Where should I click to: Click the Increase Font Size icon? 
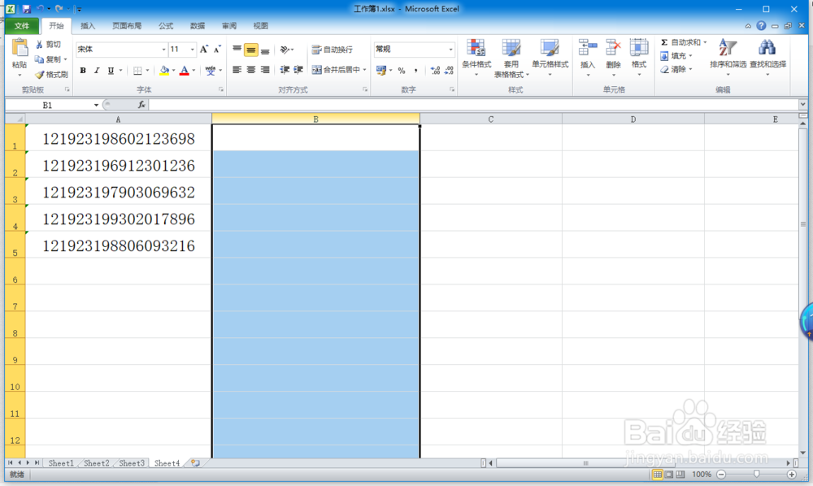pos(204,50)
